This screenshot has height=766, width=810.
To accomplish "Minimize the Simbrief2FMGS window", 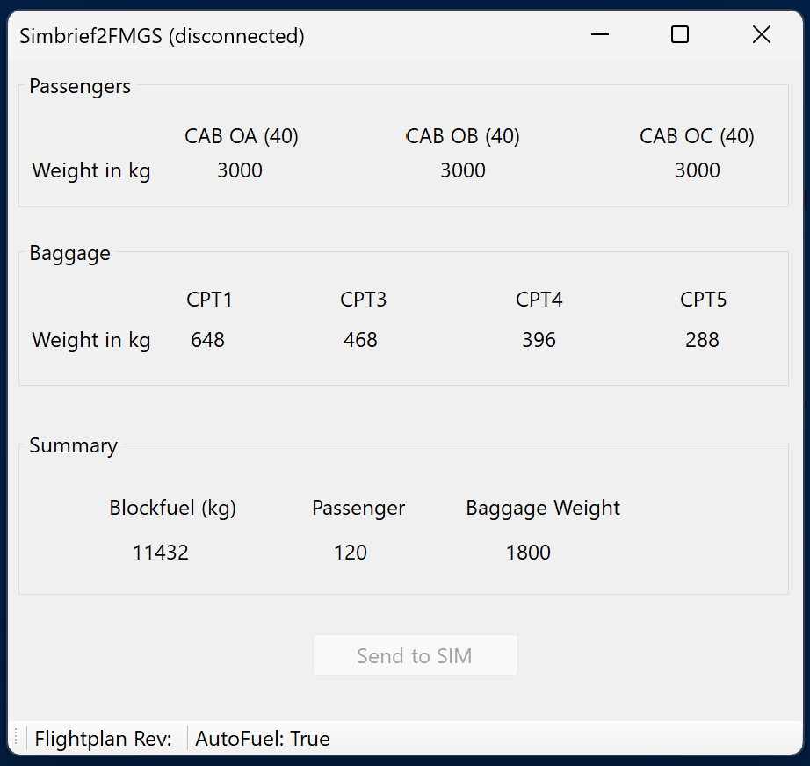I will [x=600, y=35].
